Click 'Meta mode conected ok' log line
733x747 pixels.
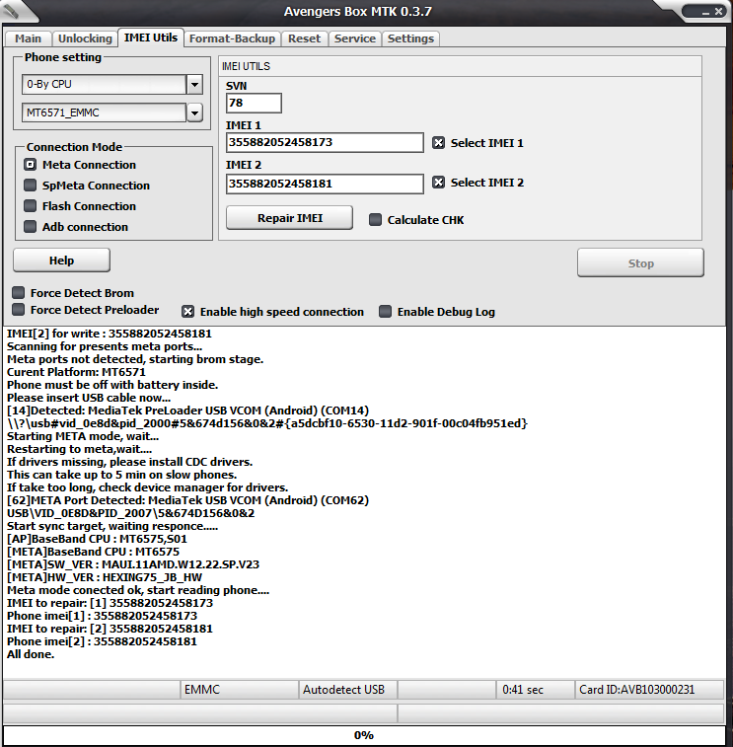coord(138,590)
